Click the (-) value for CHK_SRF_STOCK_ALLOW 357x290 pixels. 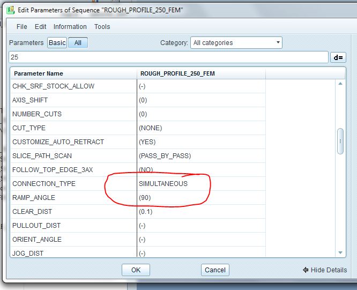pyautogui.click(x=142, y=86)
